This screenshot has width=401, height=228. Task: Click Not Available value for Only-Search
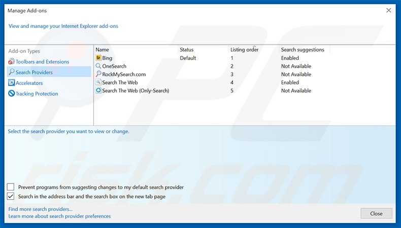point(296,91)
